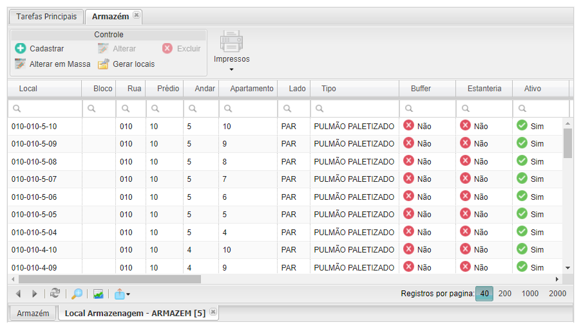Click Buffer Não icon for 010-010-5-07

(409, 179)
